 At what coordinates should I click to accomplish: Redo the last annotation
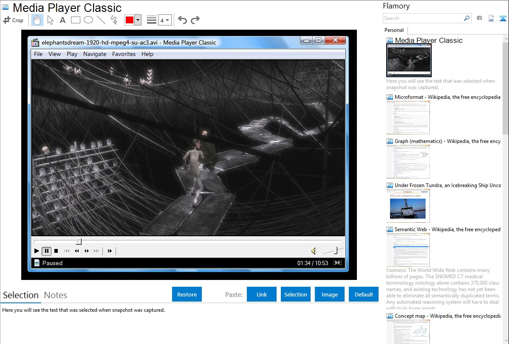pyautogui.click(x=195, y=20)
